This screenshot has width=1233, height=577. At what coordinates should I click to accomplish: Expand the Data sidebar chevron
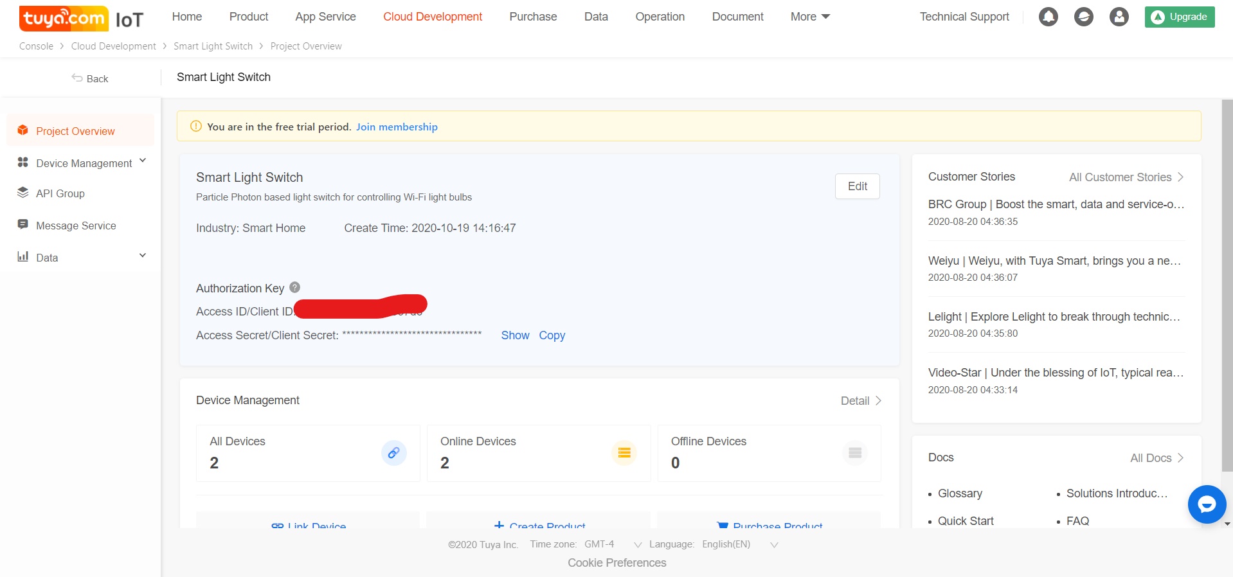tap(143, 256)
